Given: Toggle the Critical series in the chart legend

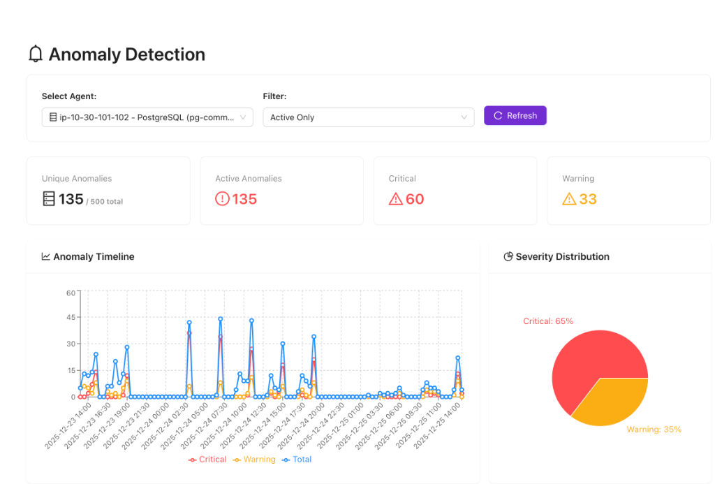Looking at the screenshot, I should (207, 459).
